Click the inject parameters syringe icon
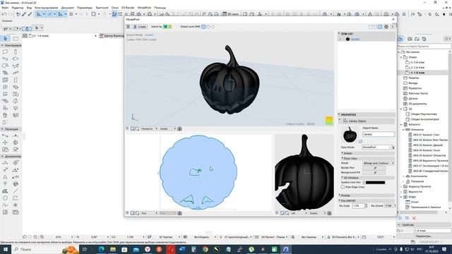 [30, 14]
